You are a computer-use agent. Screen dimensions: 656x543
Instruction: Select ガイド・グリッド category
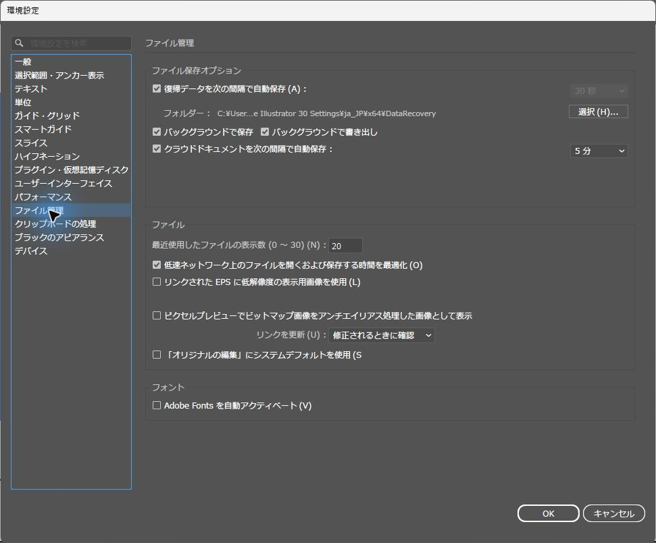[x=71, y=115]
